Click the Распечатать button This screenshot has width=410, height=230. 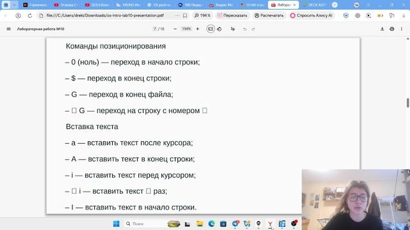(269, 15)
